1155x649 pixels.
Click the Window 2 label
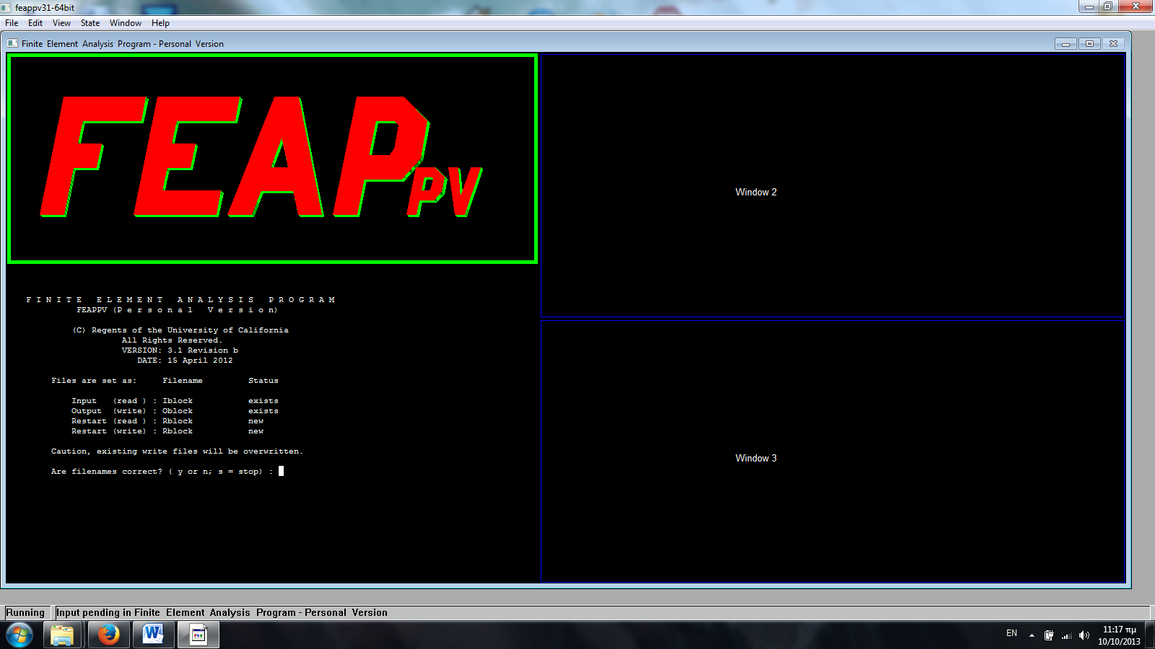pyautogui.click(x=756, y=192)
